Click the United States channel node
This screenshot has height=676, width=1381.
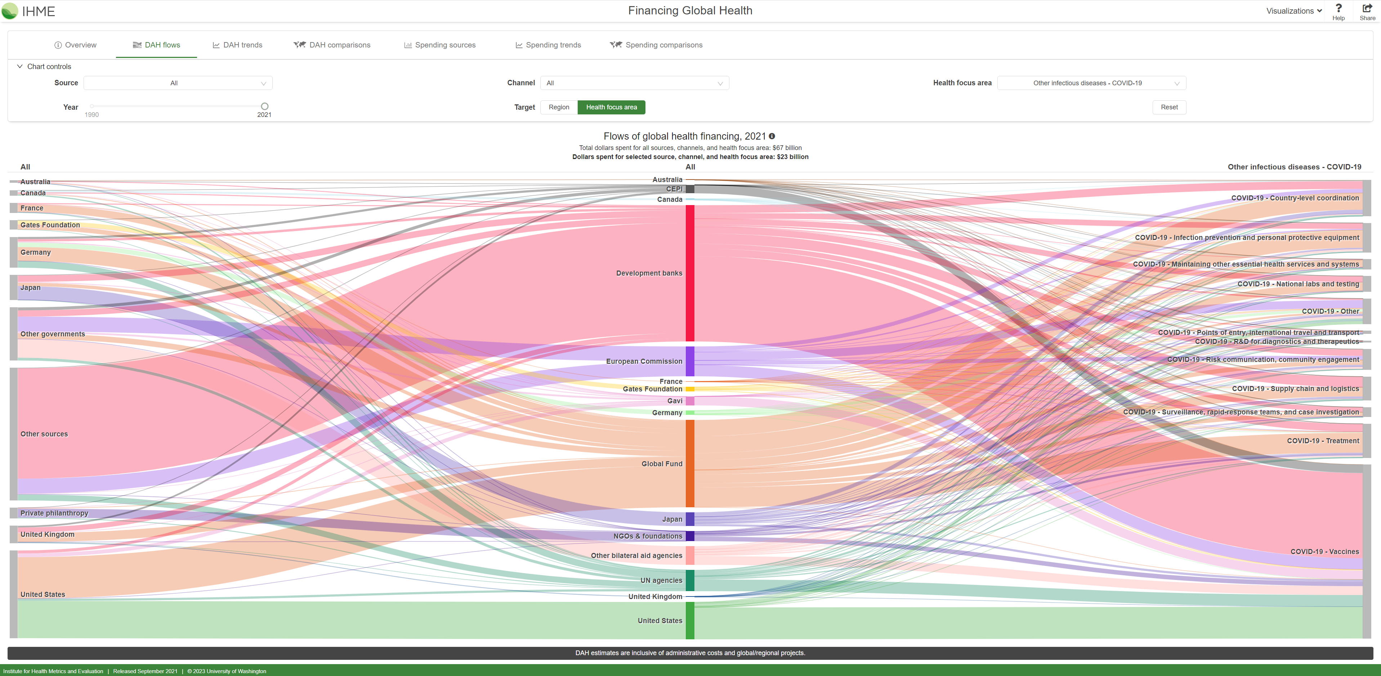690,620
